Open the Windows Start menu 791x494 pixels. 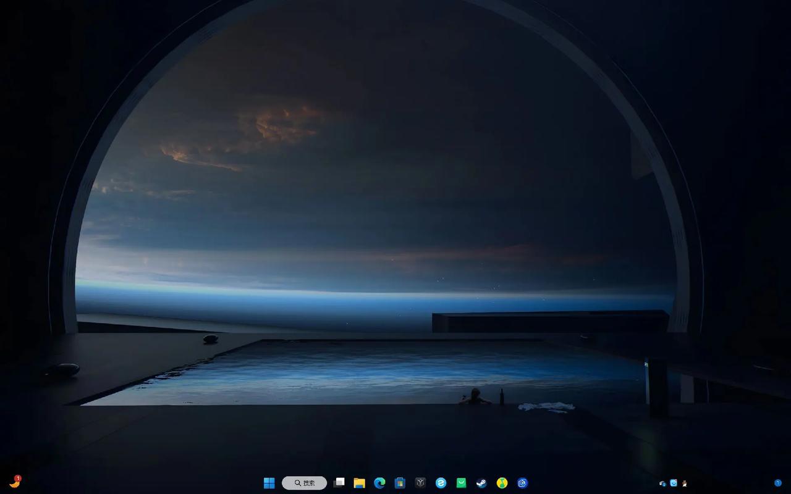coord(269,483)
